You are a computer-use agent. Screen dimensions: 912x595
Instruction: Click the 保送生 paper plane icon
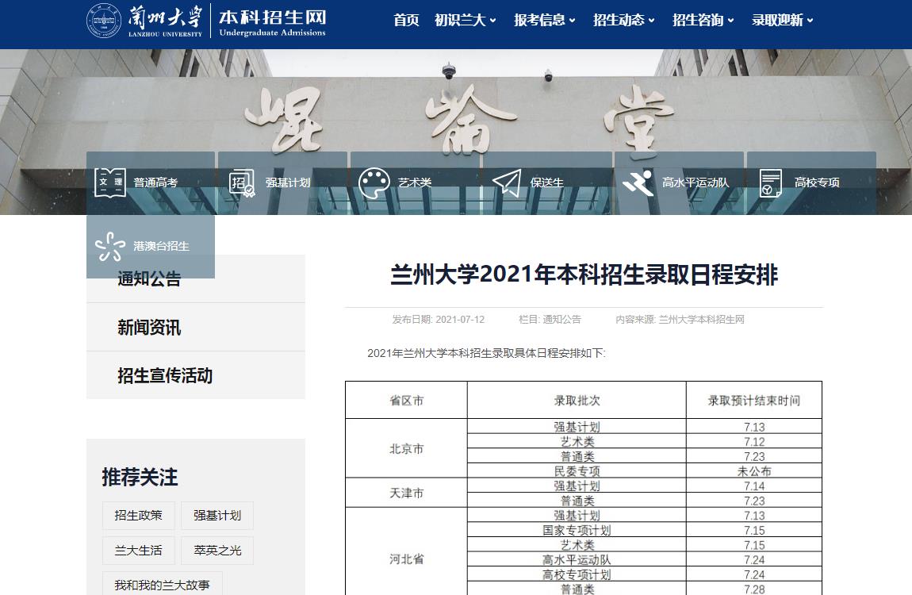[x=507, y=182]
